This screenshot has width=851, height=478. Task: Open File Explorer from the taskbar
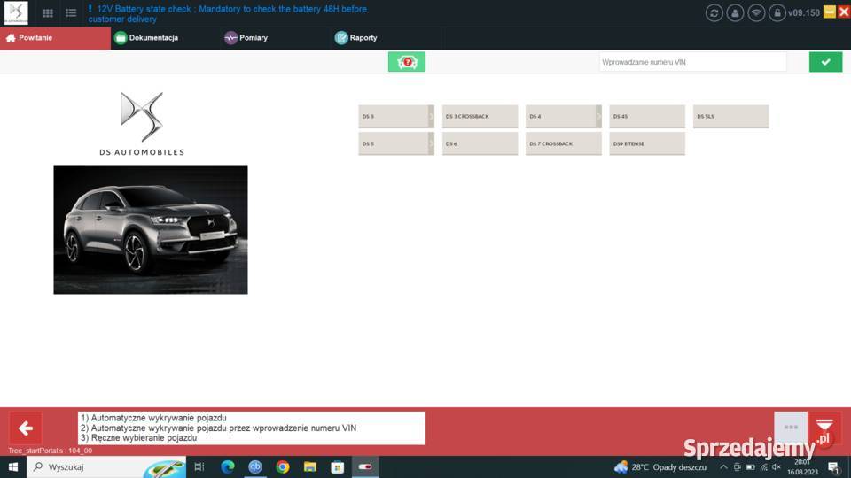[x=310, y=466]
